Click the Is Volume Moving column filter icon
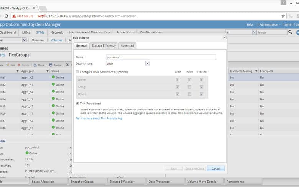Screen dimensions: 299x188 point(256,71)
